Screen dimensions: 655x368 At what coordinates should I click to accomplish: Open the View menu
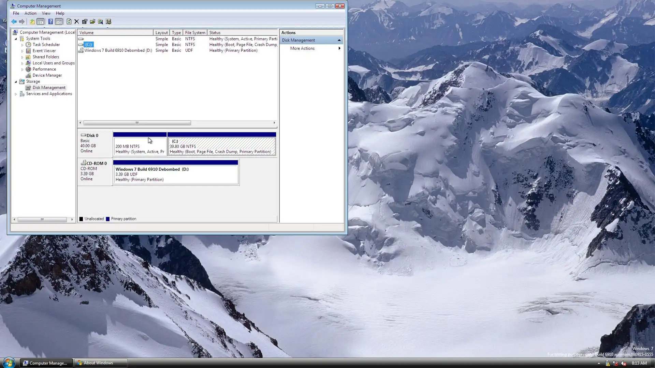pos(46,13)
